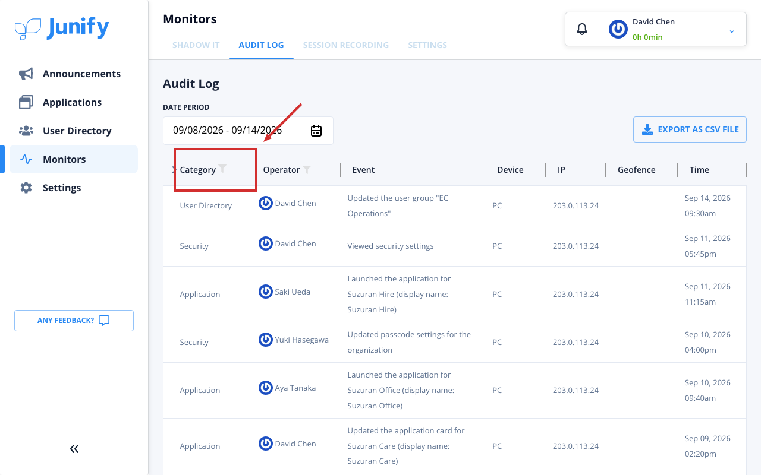The width and height of the screenshot is (761, 475).
Task: Click "Updated the user group" event text
Action: tap(398, 205)
